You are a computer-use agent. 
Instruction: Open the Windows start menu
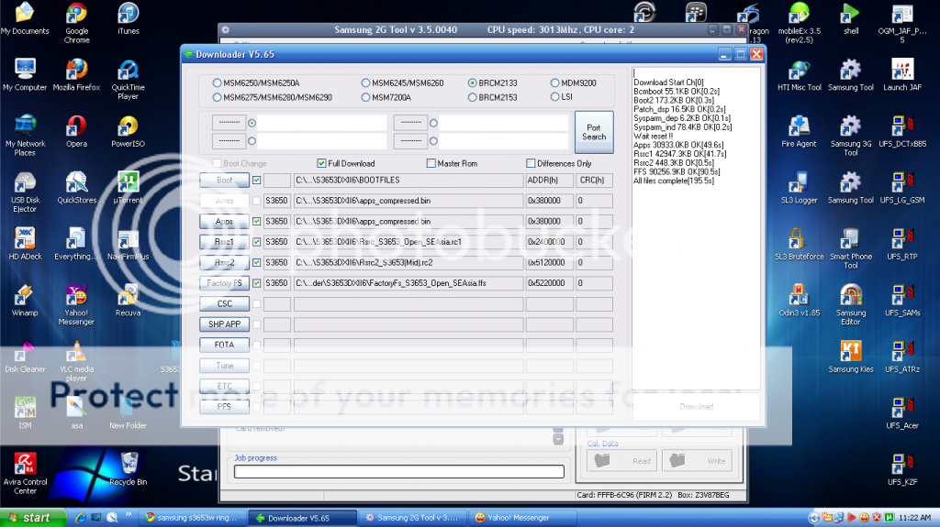tap(33, 518)
